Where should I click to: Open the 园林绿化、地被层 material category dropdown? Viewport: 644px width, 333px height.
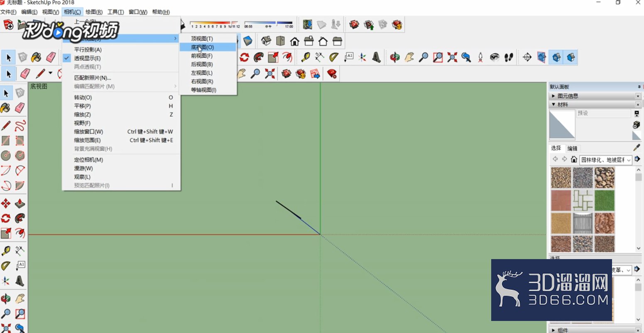(606, 159)
